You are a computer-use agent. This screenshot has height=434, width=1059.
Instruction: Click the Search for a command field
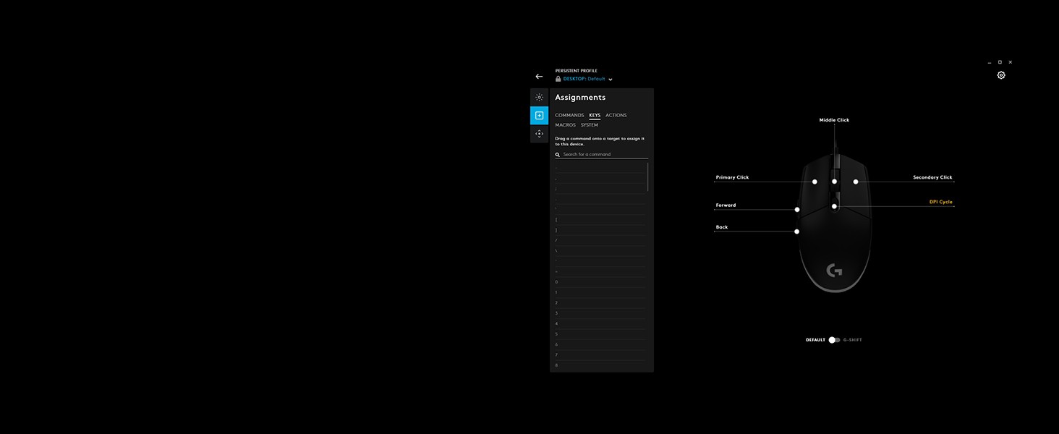point(604,155)
